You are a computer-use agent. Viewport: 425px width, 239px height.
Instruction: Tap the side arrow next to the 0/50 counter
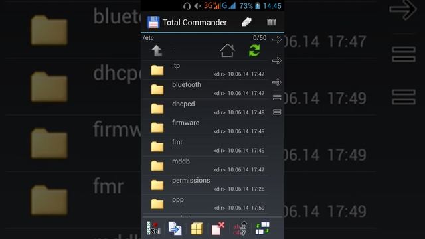(x=277, y=40)
